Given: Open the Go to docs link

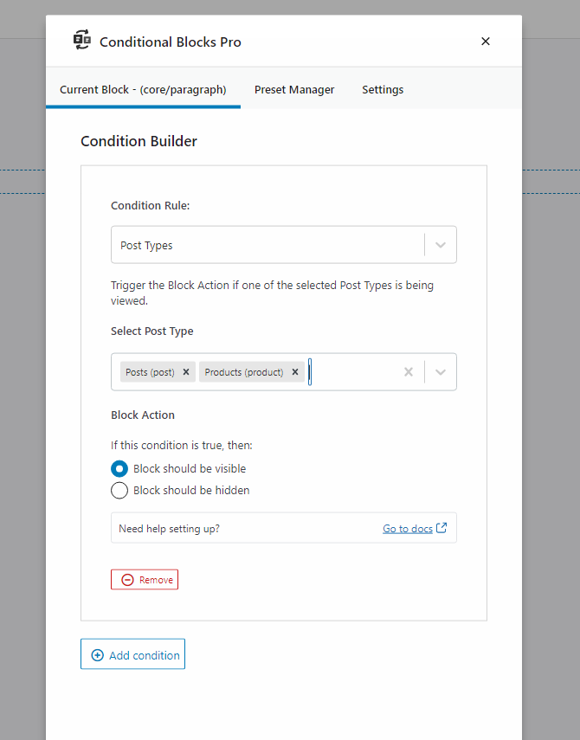Looking at the screenshot, I should click(x=408, y=529).
